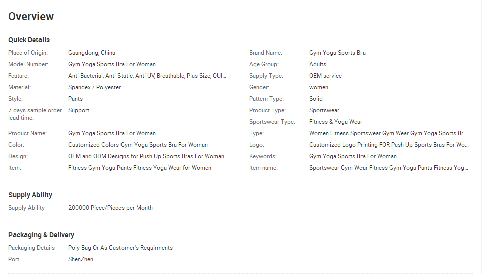Click the Guangdong, China origin value

tap(92, 53)
